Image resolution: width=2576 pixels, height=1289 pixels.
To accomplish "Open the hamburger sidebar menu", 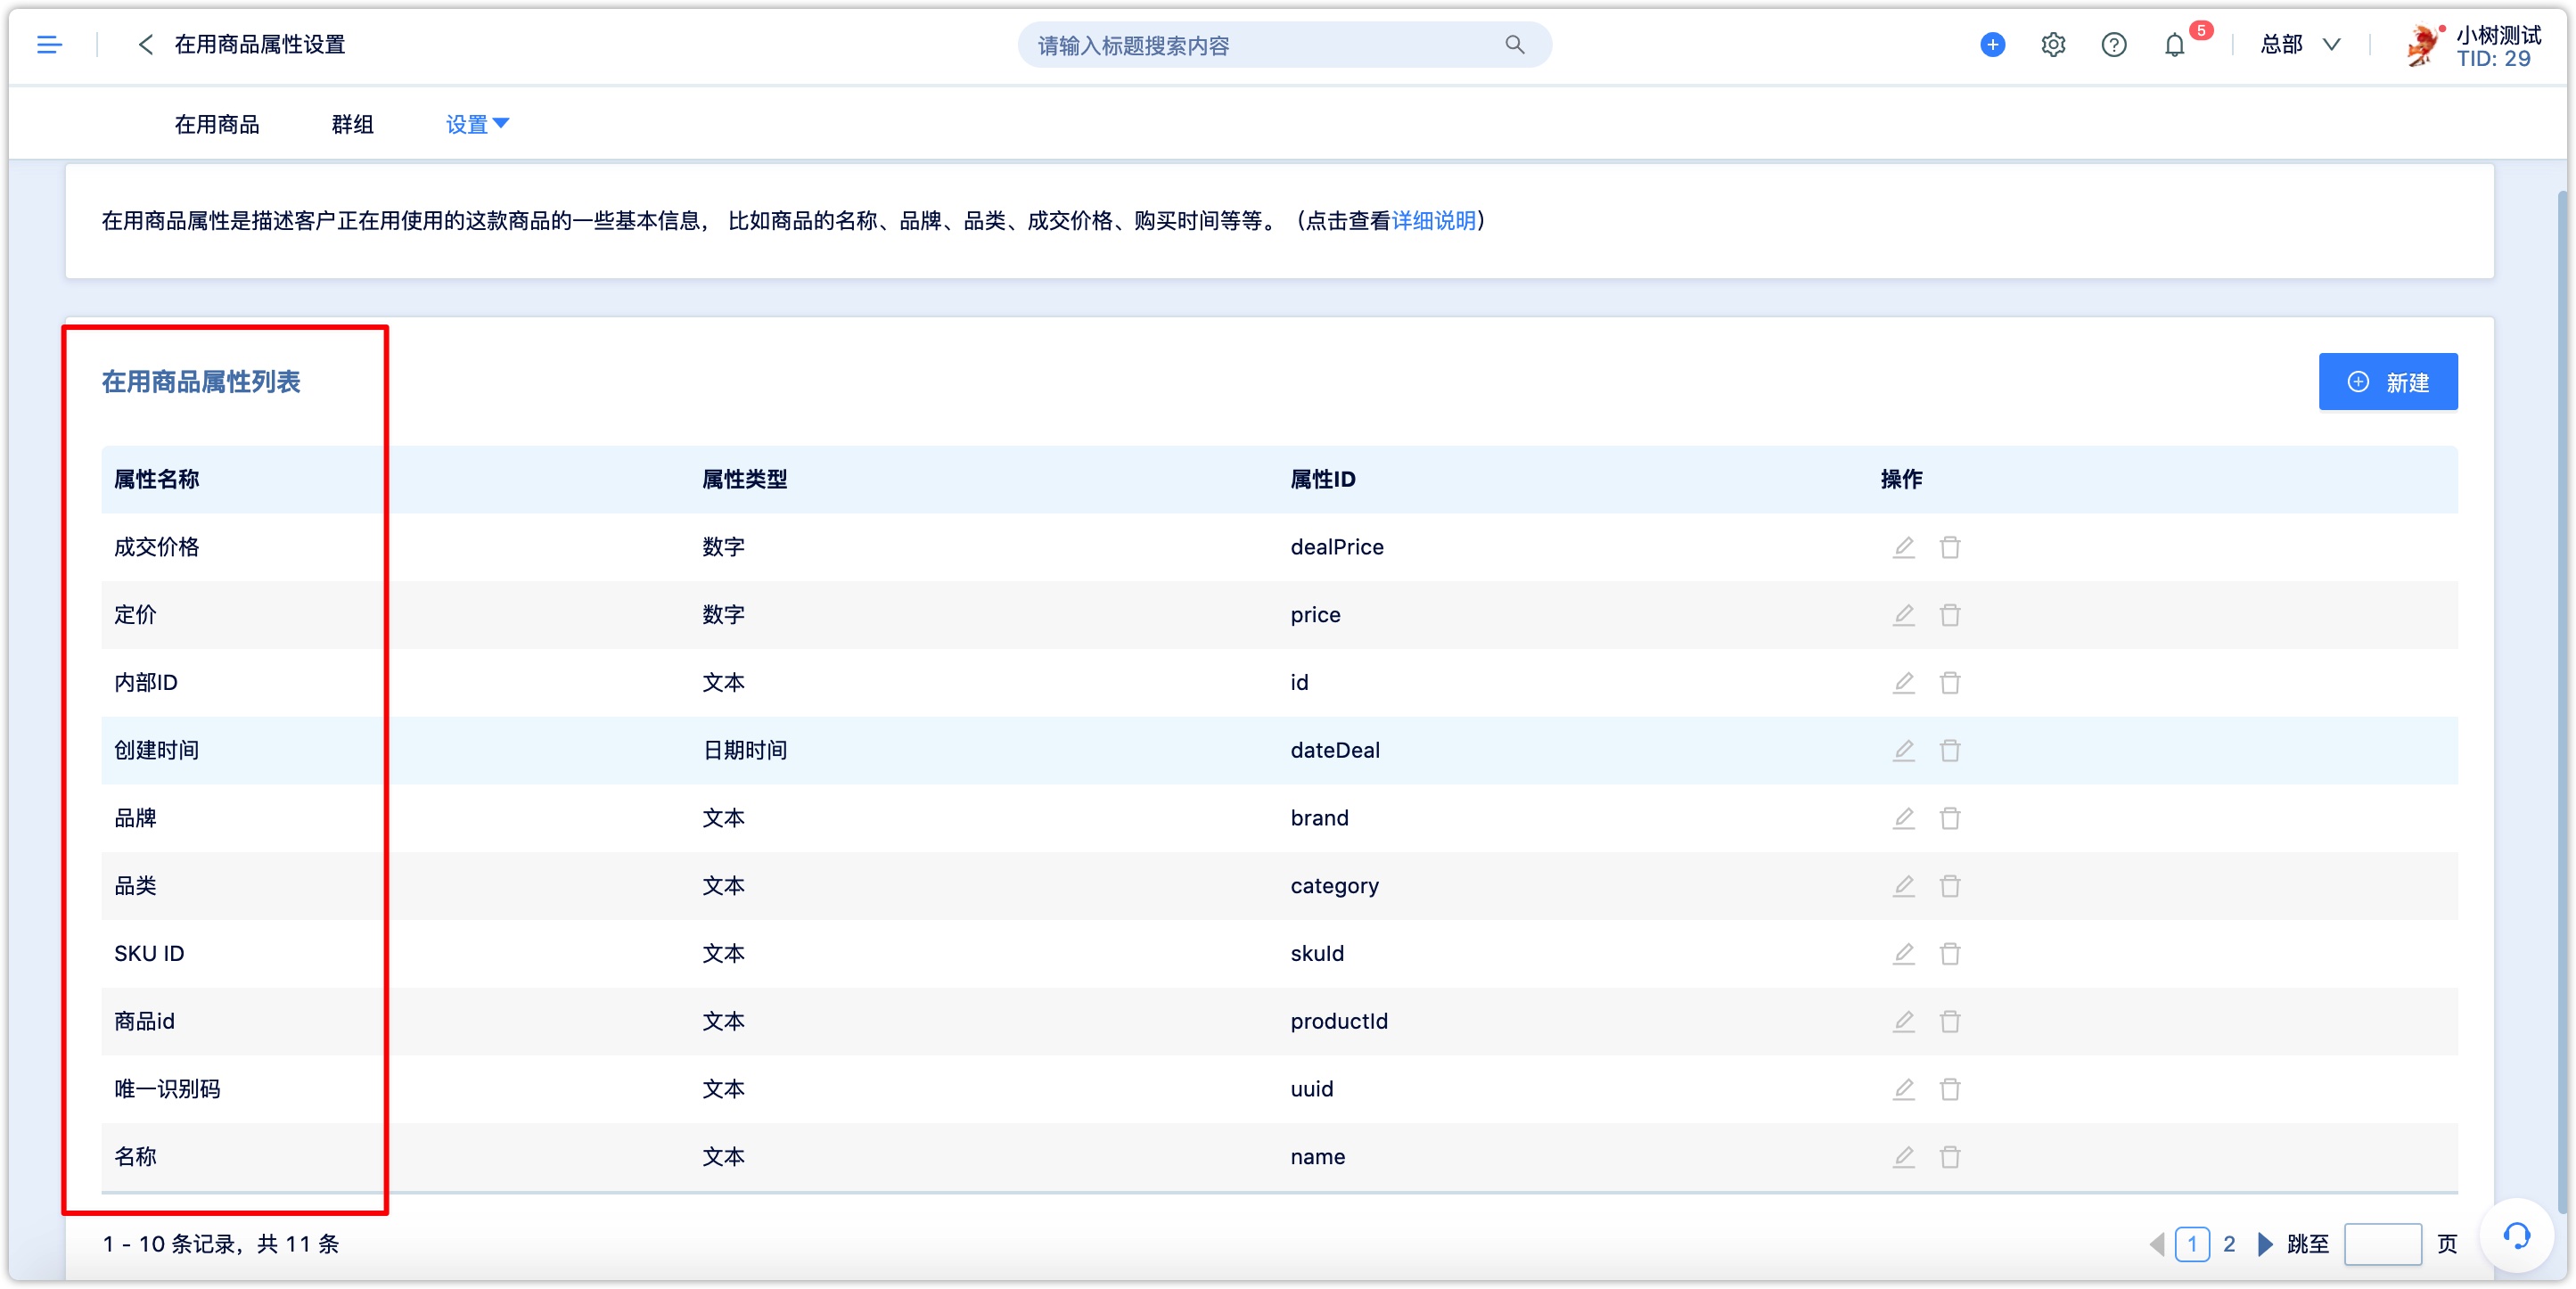I will coord(49,45).
